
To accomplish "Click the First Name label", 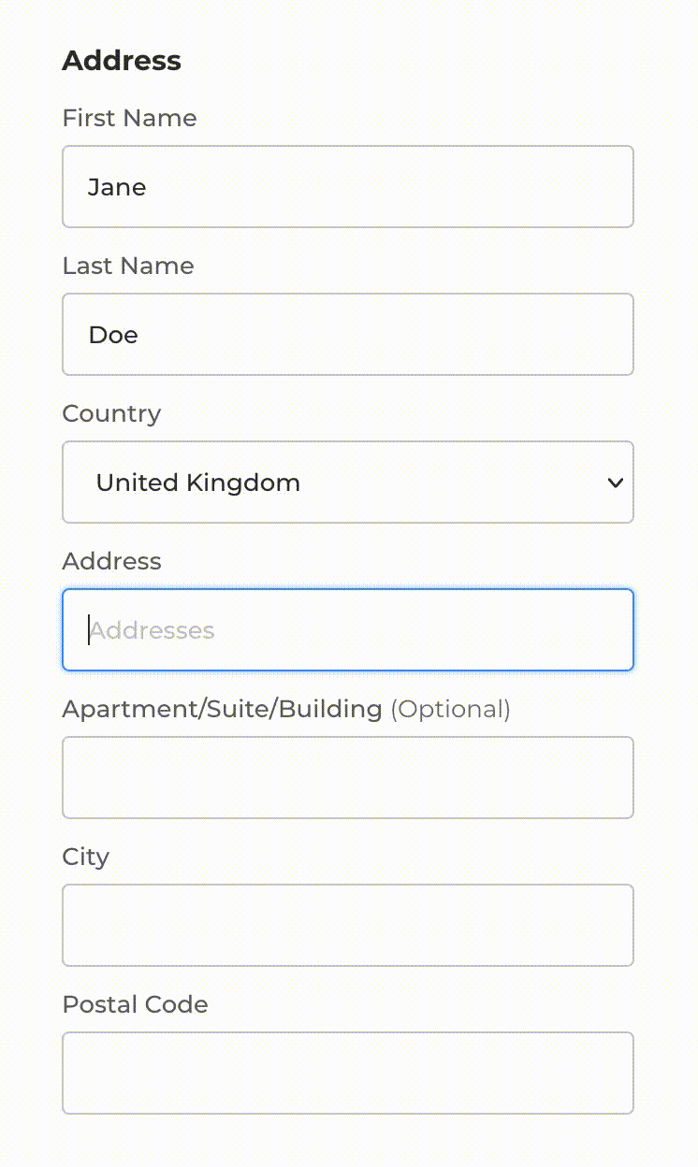I will (x=129, y=118).
